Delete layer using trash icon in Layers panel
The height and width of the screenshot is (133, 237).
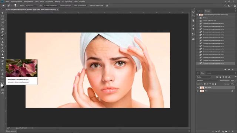233,132
